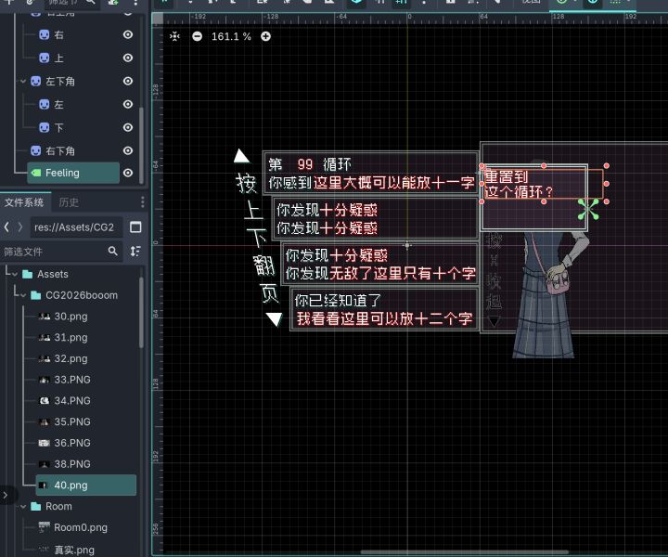Open the file system panel options menu

(142, 202)
